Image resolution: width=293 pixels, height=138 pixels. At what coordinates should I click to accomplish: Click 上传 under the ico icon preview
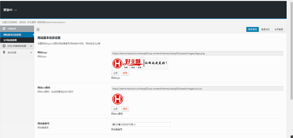point(115,109)
